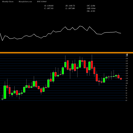133x133 pixels.
Task: Click the 'OC: 2.04' reading
Action: tap(91, 6)
